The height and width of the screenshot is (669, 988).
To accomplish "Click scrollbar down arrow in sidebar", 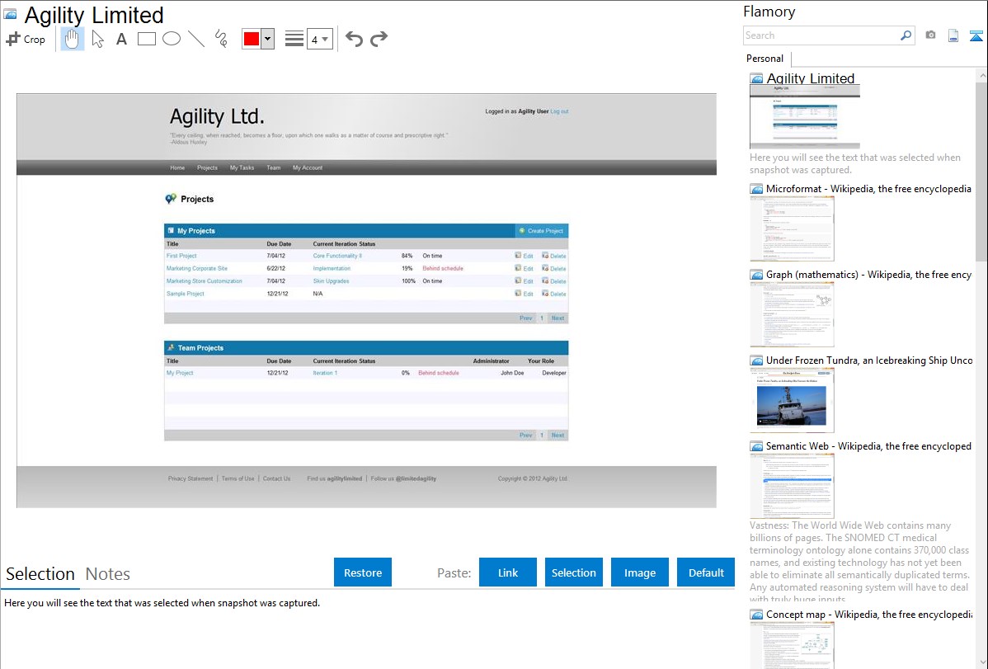I will point(981,662).
